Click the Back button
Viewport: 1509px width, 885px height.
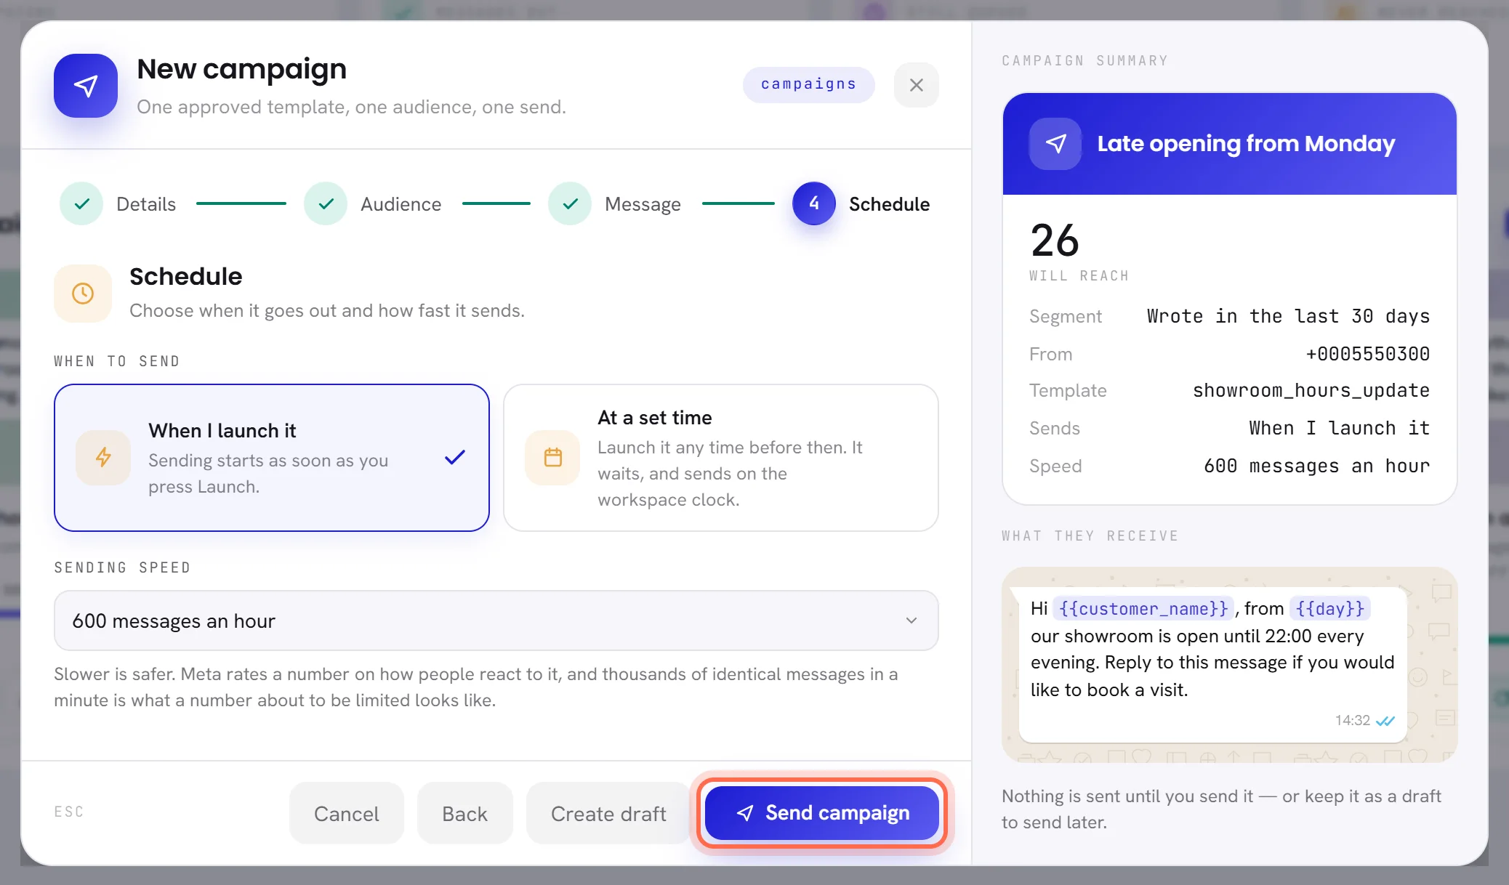[x=464, y=813]
